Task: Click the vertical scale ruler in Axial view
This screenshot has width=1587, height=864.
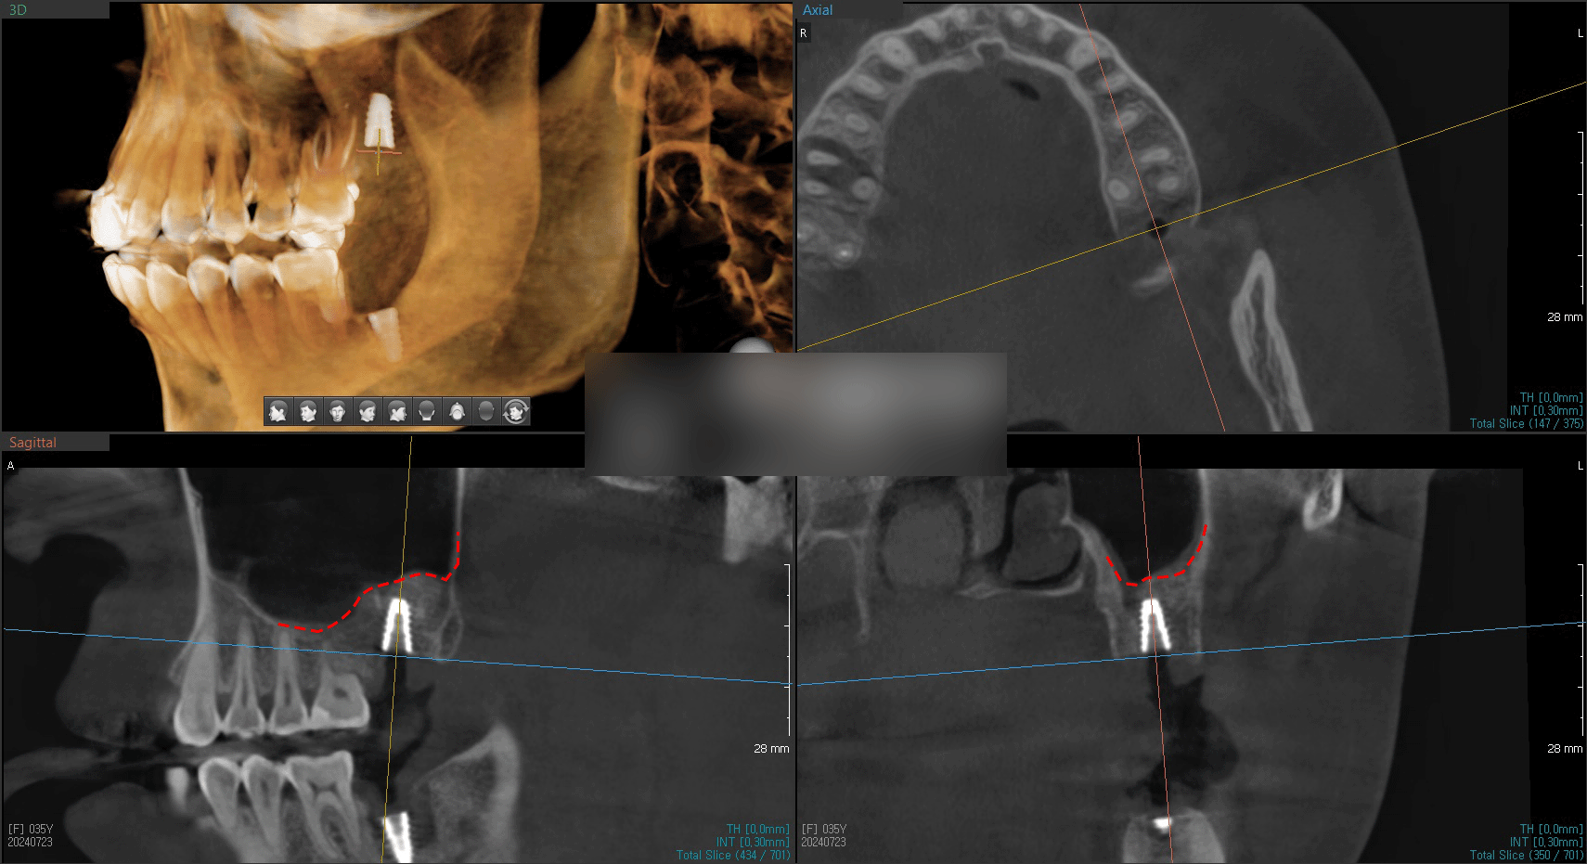Action: pos(1581,218)
